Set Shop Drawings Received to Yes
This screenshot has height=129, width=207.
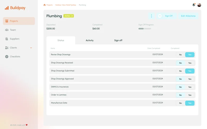coord(190,63)
